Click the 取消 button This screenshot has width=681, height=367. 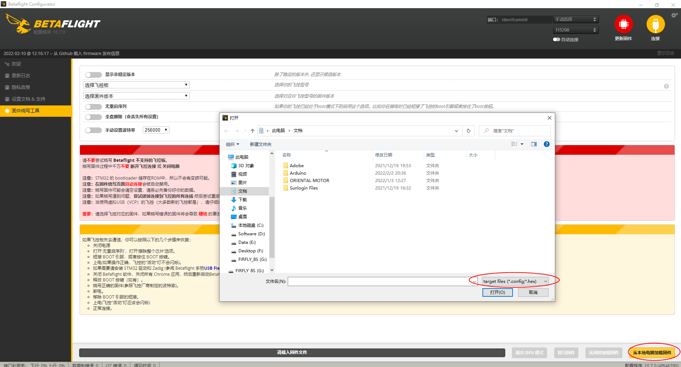533,292
